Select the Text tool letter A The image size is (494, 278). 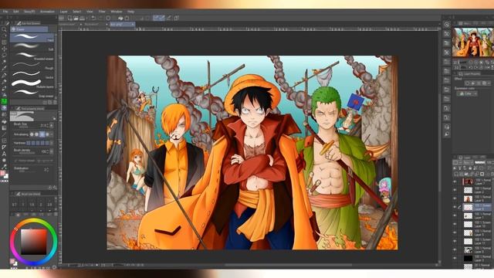pos(4,154)
